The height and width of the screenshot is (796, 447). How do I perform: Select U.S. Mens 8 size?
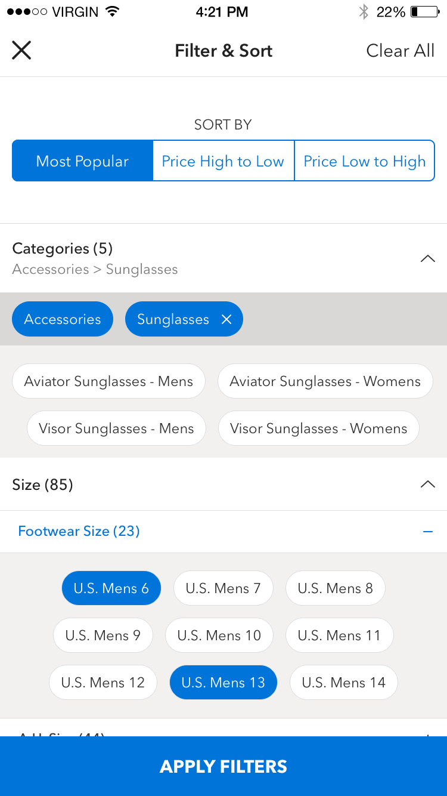(x=335, y=588)
